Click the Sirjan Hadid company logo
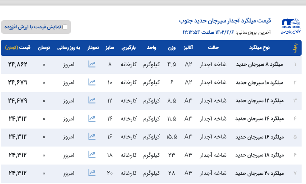The width and height of the screenshot is (306, 184). 291,26
